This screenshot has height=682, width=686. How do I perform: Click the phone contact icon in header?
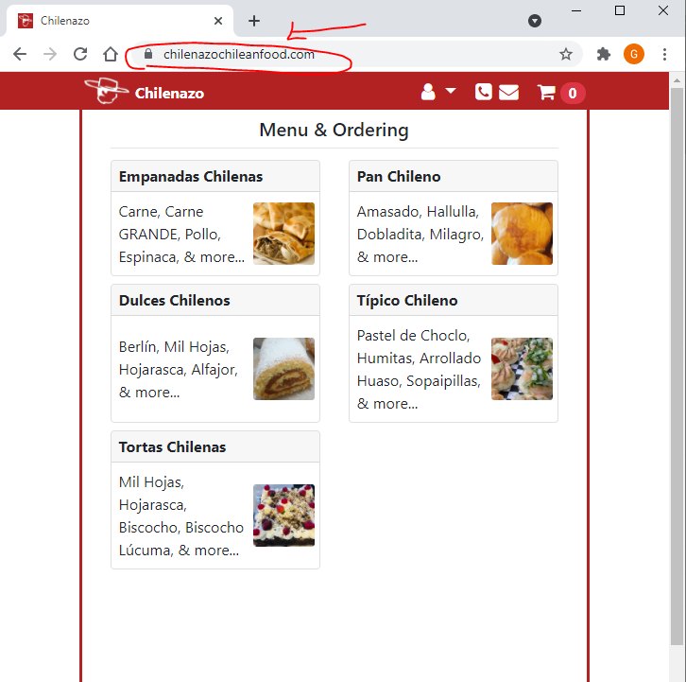point(483,92)
